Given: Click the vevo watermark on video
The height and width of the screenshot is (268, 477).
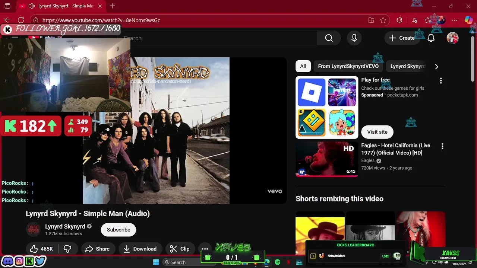Looking at the screenshot, I should (x=275, y=191).
